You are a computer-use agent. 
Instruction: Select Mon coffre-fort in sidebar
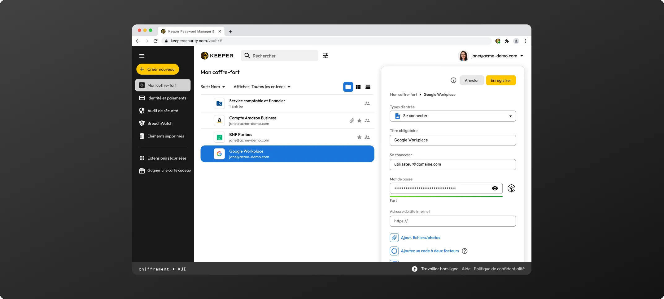163,85
